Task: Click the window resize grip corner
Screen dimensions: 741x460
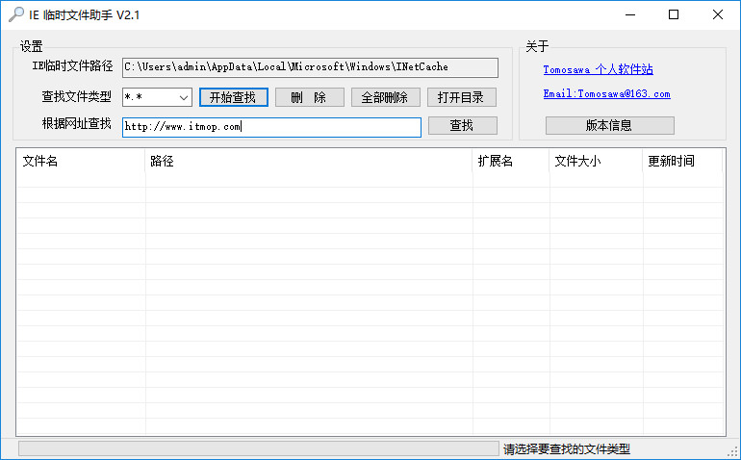Action: tap(734, 452)
